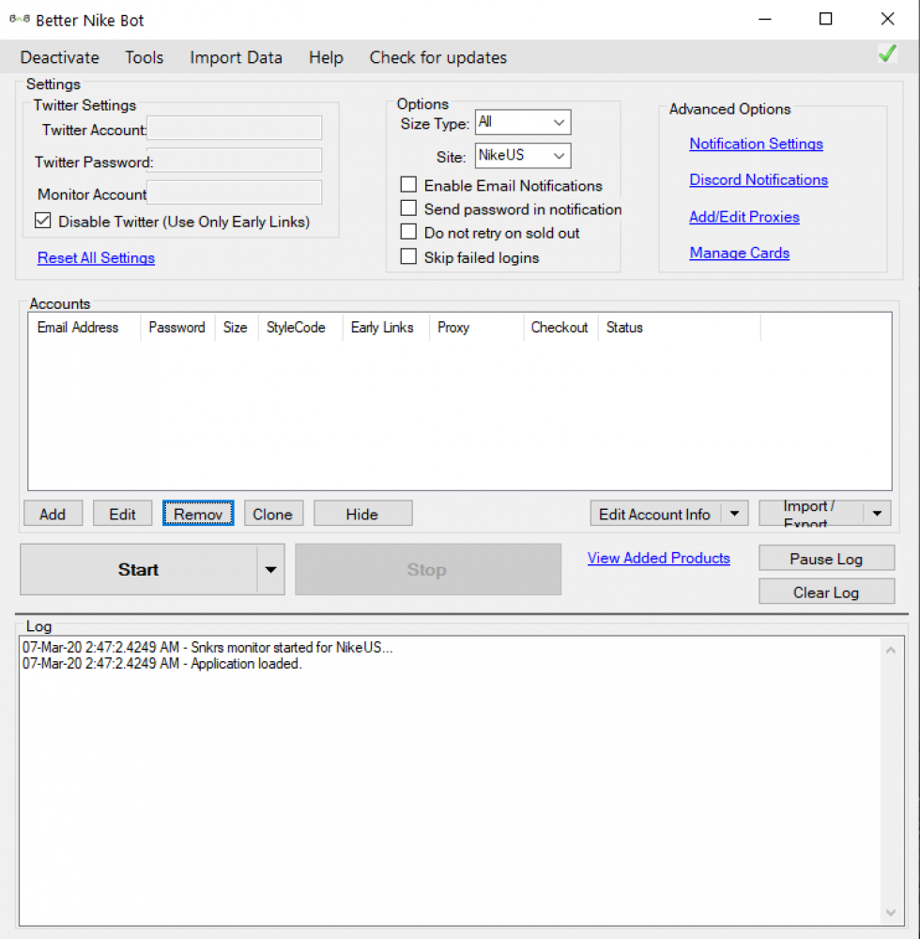Image resolution: width=920 pixels, height=939 pixels.
Task: Click the Hide button
Action: [x=362, y=514]
